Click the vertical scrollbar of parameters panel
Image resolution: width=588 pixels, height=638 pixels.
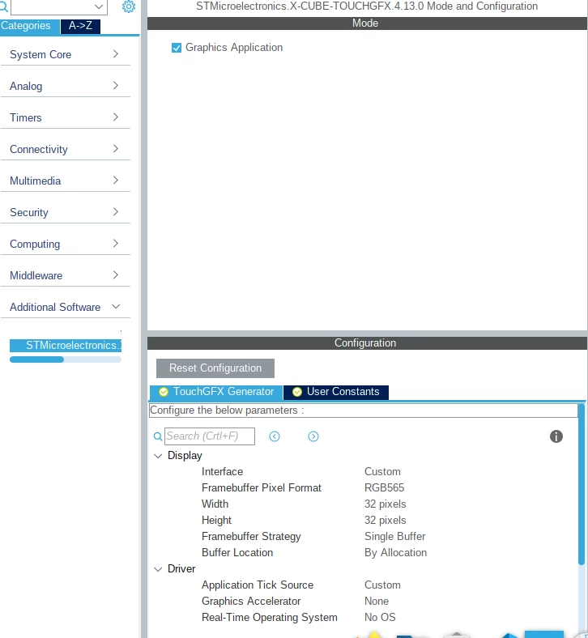582,484
